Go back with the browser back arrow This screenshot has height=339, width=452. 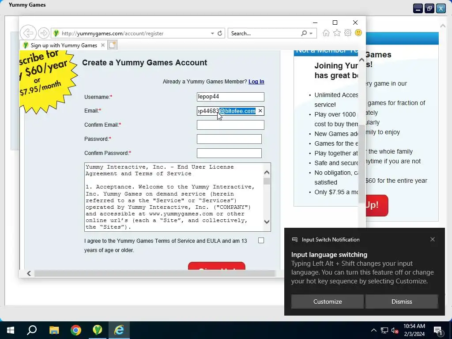28,33
